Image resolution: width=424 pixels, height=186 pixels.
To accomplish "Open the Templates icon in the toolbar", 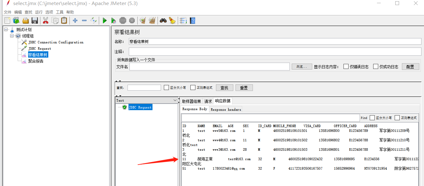I will (16, 20).
